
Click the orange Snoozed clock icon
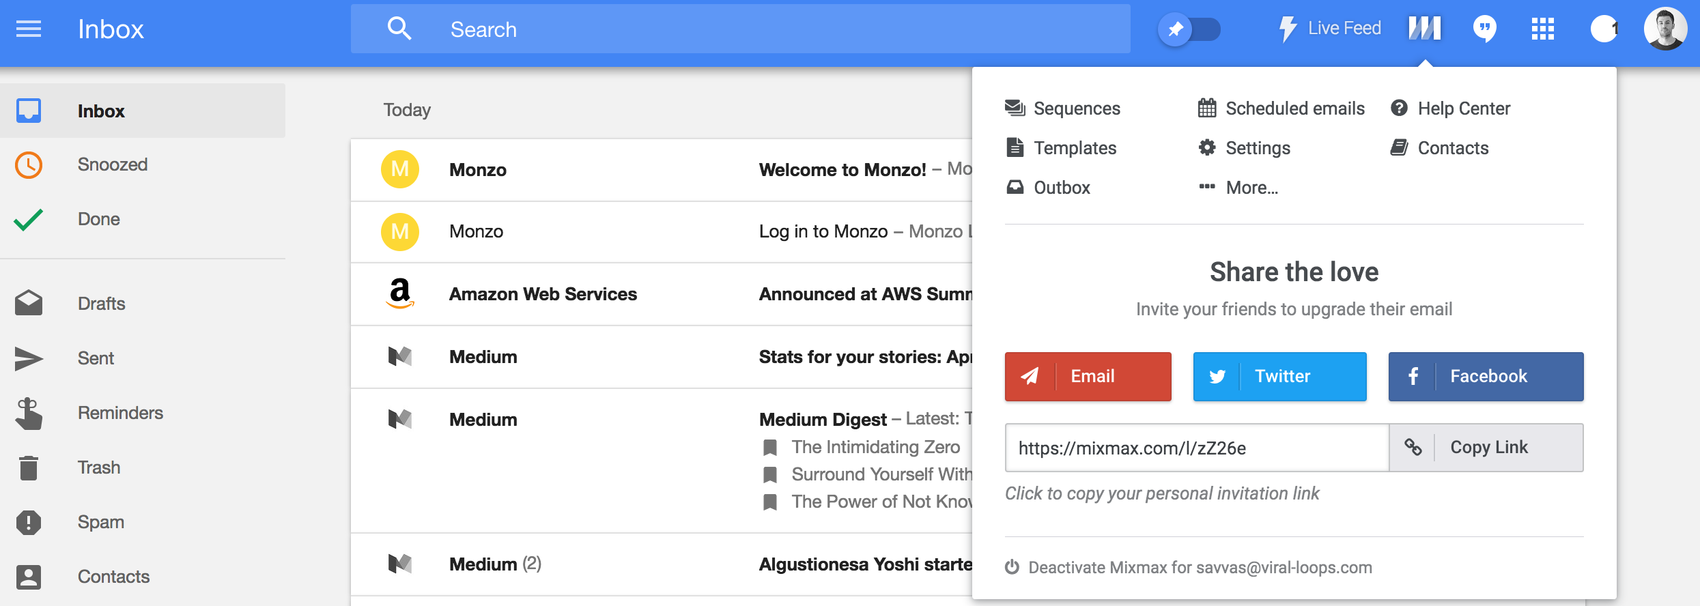click(x=29, y=165)
